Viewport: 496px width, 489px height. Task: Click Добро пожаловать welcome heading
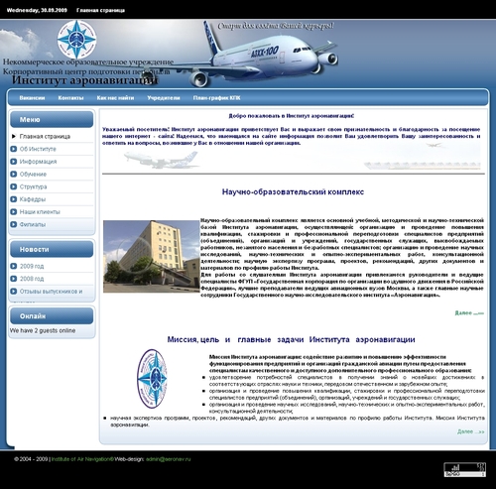[292, 116]
